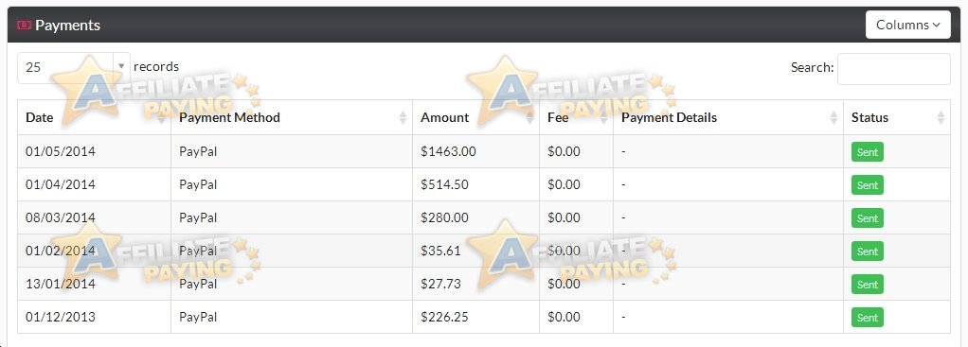Expand the 25 records per page selector
Screen dimensions: 968x347
pos(74,67)
